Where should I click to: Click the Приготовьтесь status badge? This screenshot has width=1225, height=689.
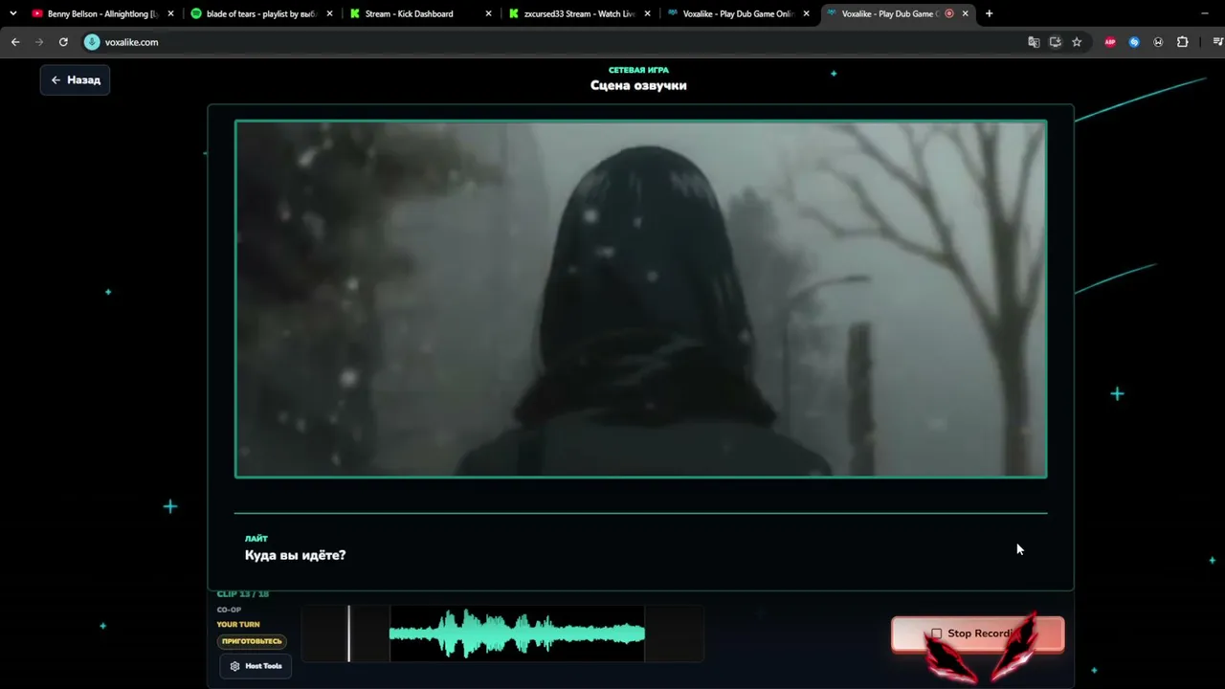(252, 641)
